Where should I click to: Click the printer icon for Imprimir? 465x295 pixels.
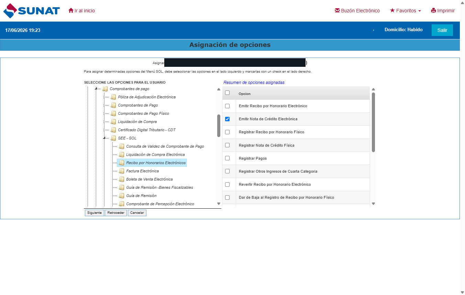click(x=433, y=11)
